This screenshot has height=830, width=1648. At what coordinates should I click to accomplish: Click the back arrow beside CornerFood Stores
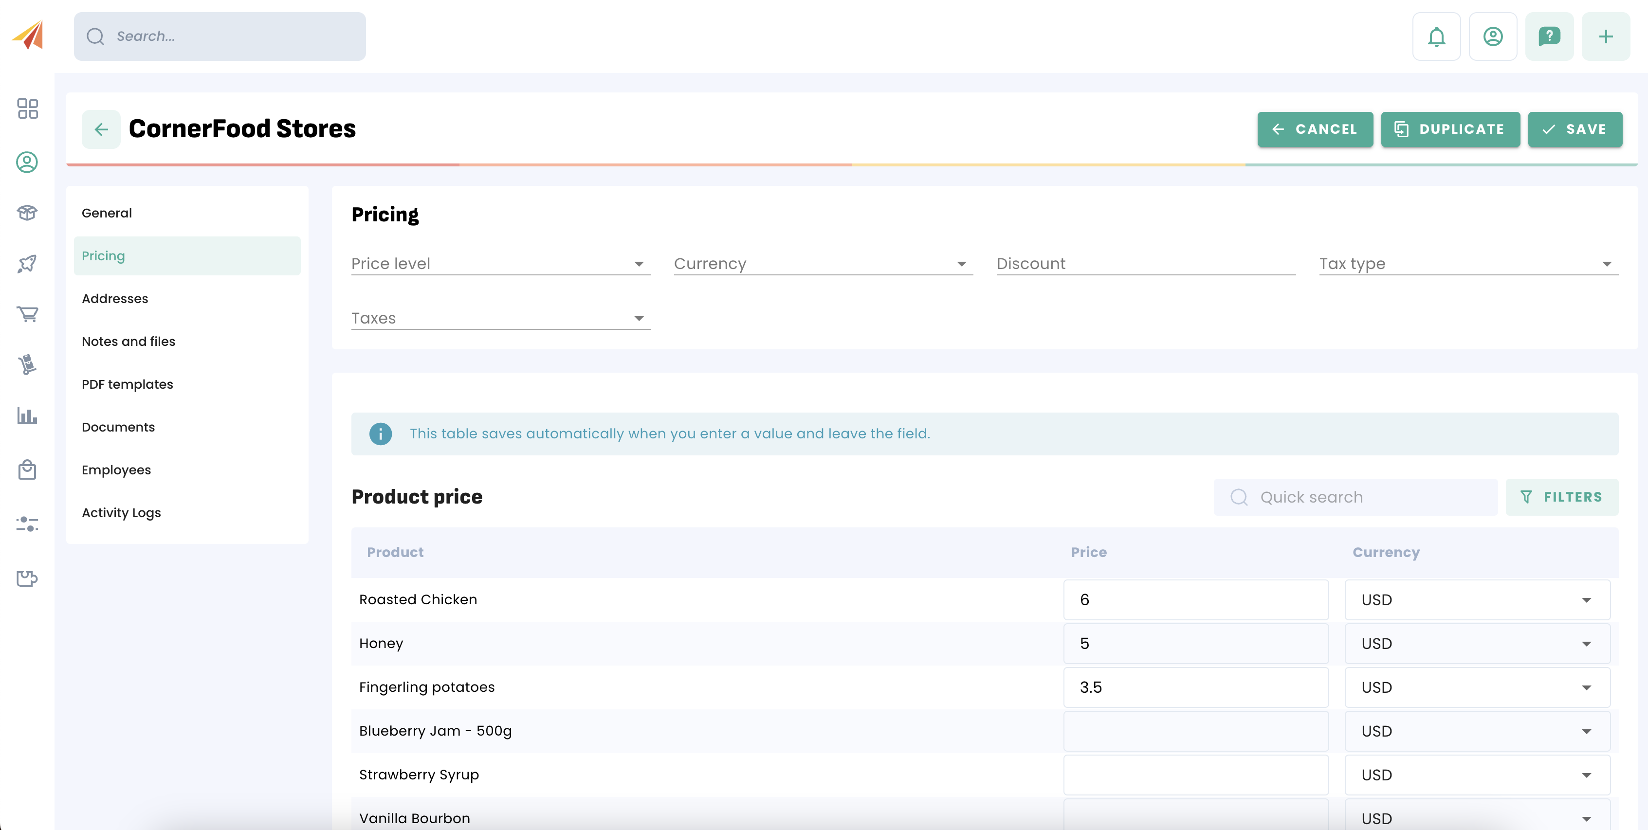pyautogui.click(x=101, y=129)
